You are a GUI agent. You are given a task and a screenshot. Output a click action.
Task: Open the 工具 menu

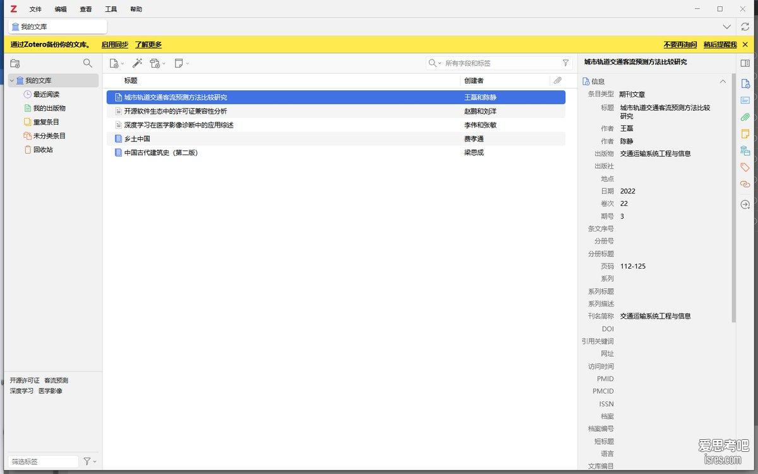tap(111, 9)
